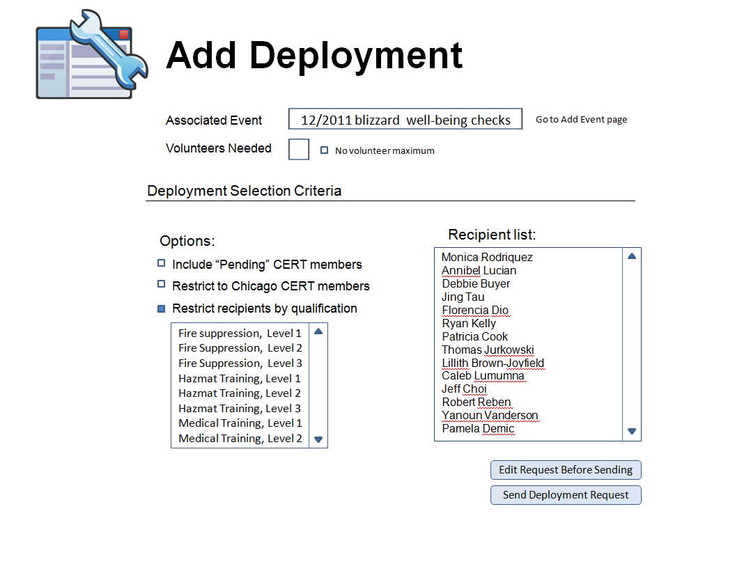Click the qualification list down arrow
The image size is (751, 564).
(318, 439)
